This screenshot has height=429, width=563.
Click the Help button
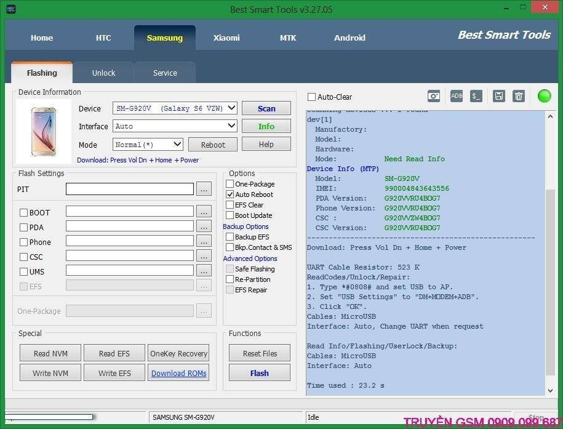(x=266, y=144)
